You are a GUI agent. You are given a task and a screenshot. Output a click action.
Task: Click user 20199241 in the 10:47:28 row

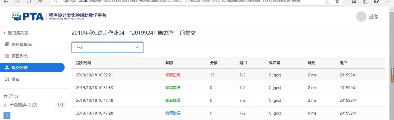coord(348,113)
